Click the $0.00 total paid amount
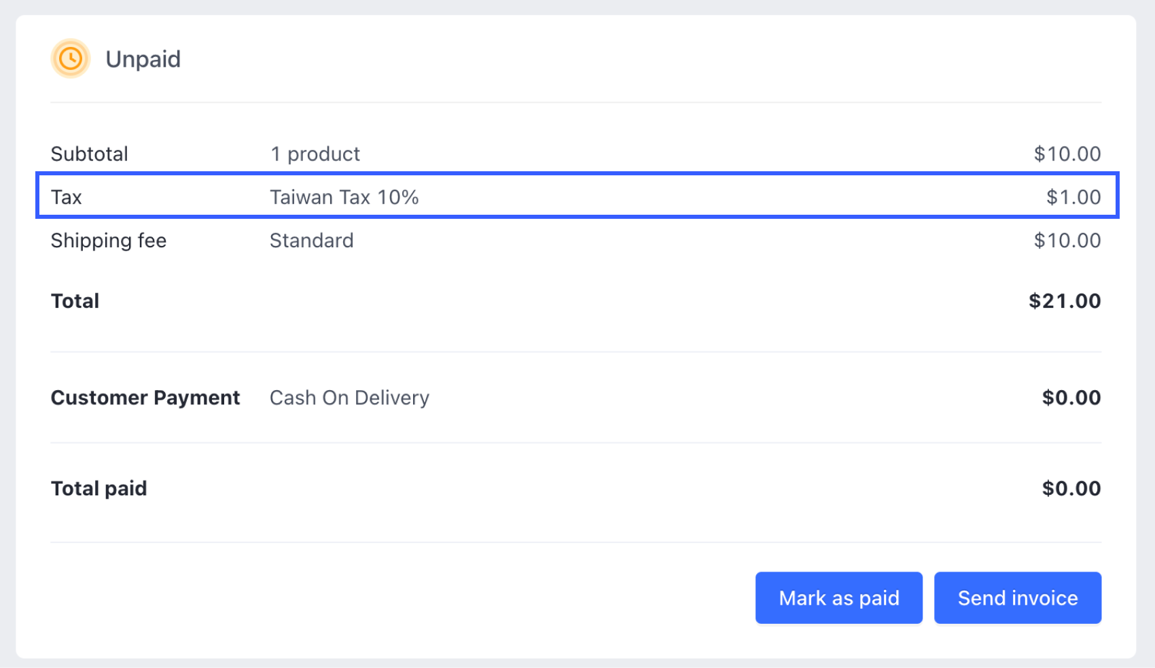Viewport: 1155px width, 668px height. 1072,487
